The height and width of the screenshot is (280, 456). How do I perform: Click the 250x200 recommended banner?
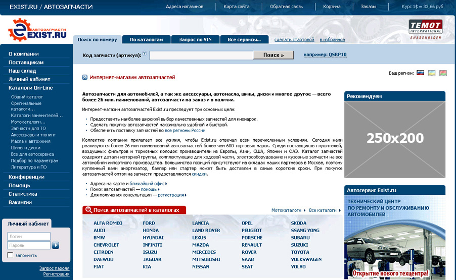pos(394,138)
